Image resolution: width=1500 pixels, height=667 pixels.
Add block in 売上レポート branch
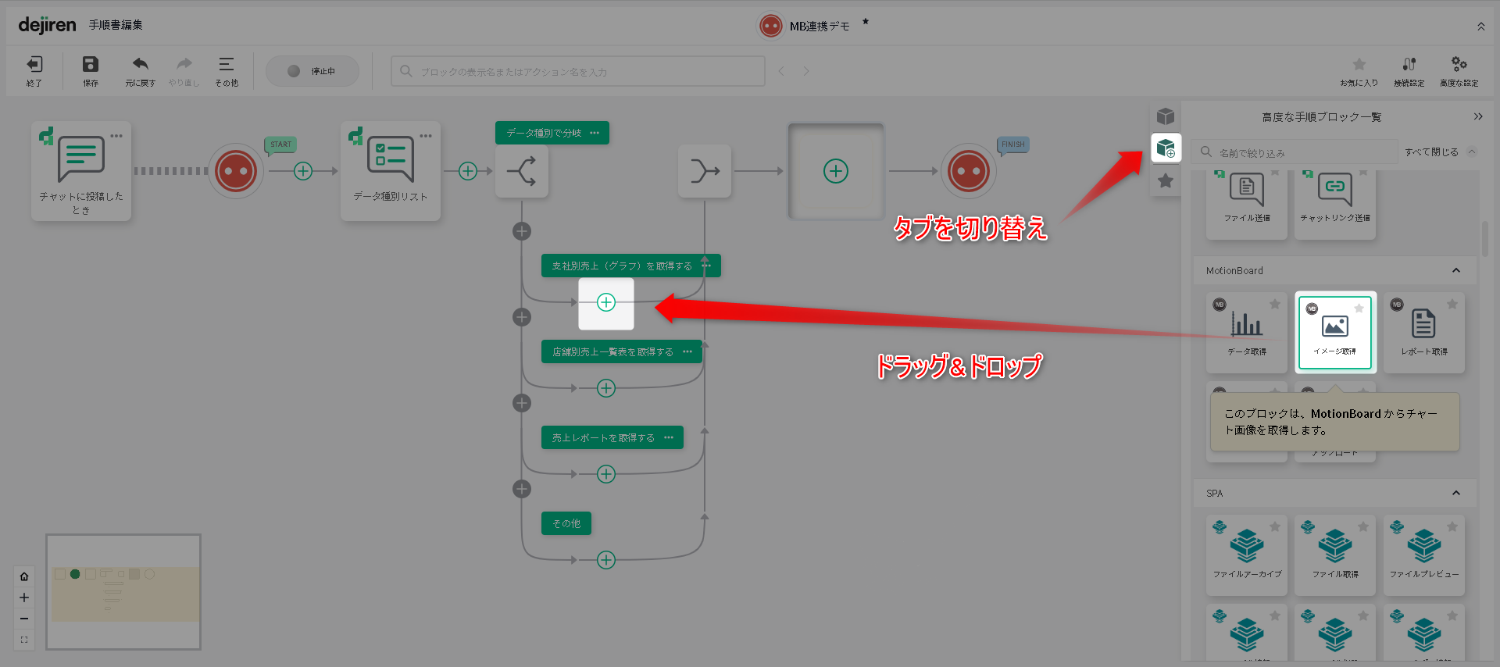(x=606, y=474)
